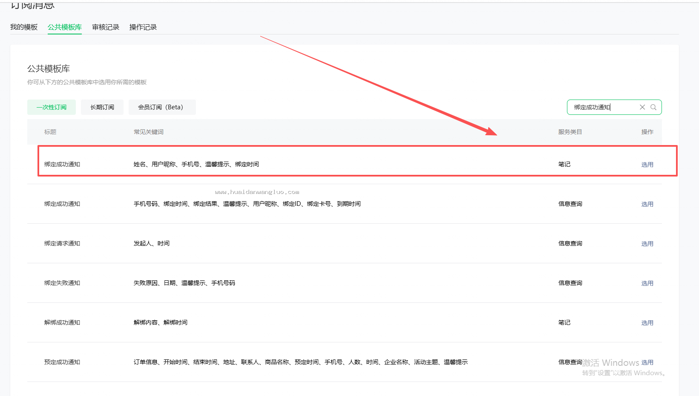Select the 绑定请求通知 row title
Viewport: 699px width, 396px height.
(62, 243)
